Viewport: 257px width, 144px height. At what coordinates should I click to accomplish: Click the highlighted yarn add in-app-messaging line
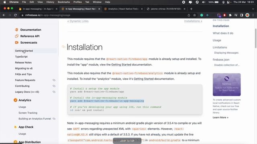[107, 101]
